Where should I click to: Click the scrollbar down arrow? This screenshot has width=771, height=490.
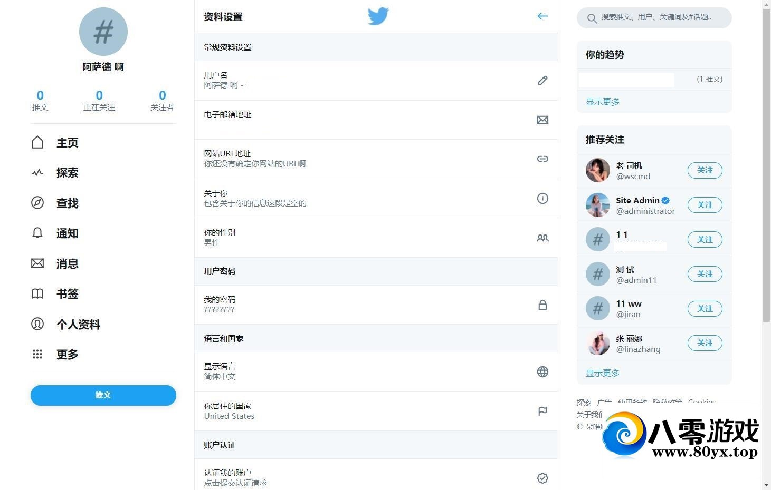(766, 485)
